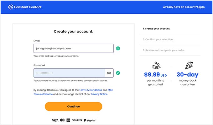Click the Mastercard payment logo

click(x=62, y=120)
